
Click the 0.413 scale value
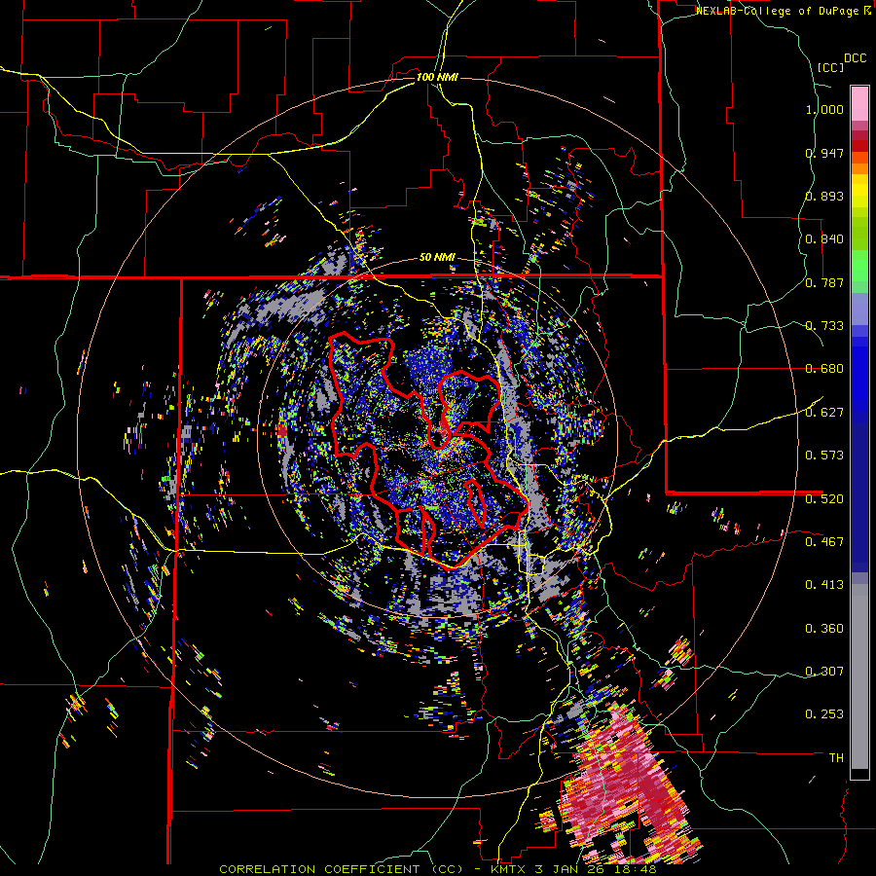tap(824, 585)
